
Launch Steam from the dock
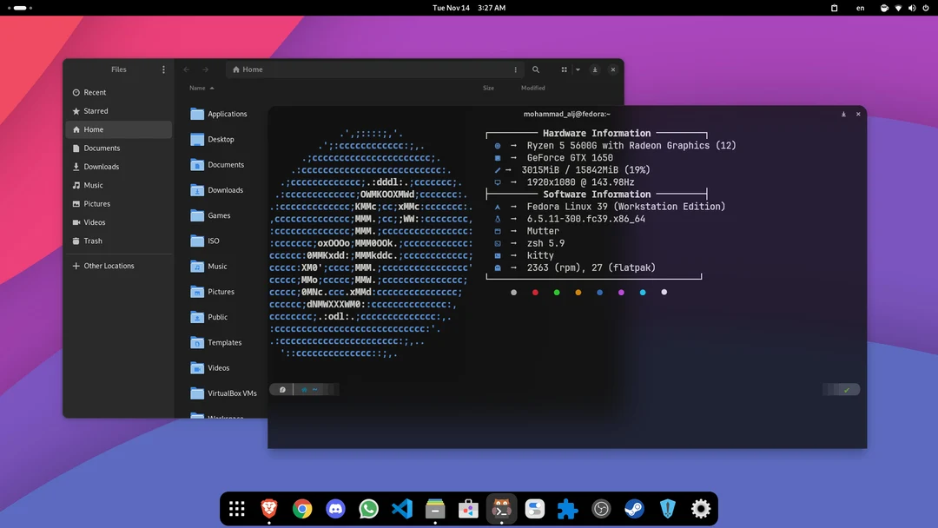point(633,509)
